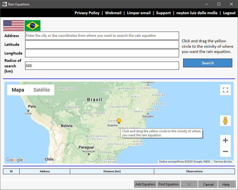Click the yellow circle marker near Brasília

[x=119, y=120]
